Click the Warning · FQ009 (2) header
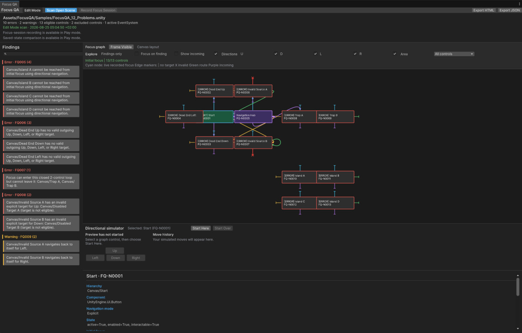 [21, 237]
